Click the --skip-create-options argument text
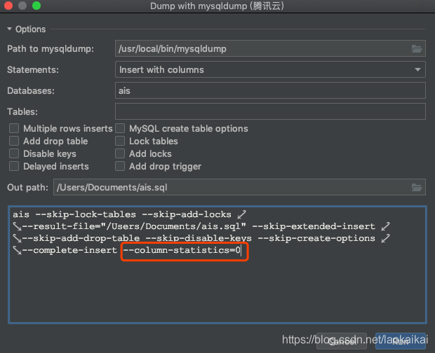 pyautogui.click(x=316, y=238)
